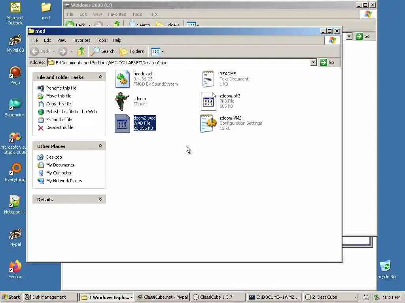
Task: Select the fmodex.dll file icon
Action: pos(123,79)
